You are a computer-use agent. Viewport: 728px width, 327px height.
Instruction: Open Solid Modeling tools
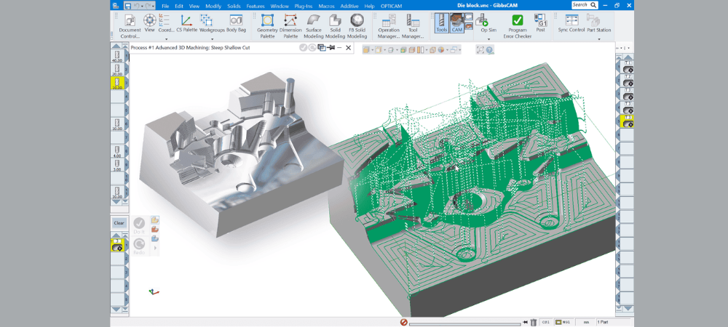click(x=335, y=26)
